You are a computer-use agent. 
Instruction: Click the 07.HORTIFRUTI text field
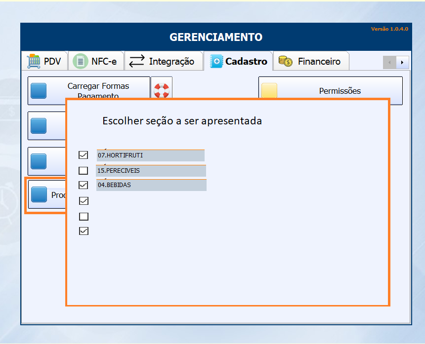(x=150, y=155)
